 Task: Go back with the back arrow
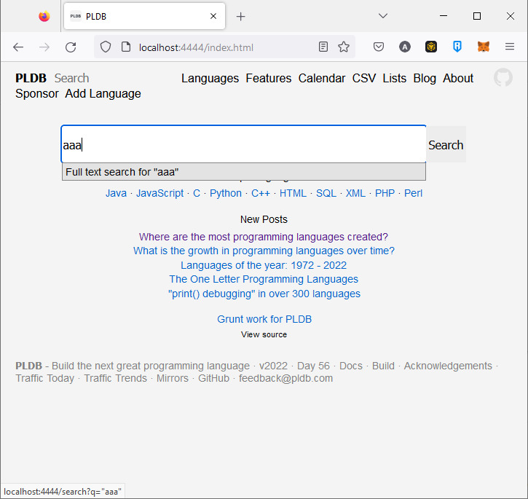[x=18, y=47]
